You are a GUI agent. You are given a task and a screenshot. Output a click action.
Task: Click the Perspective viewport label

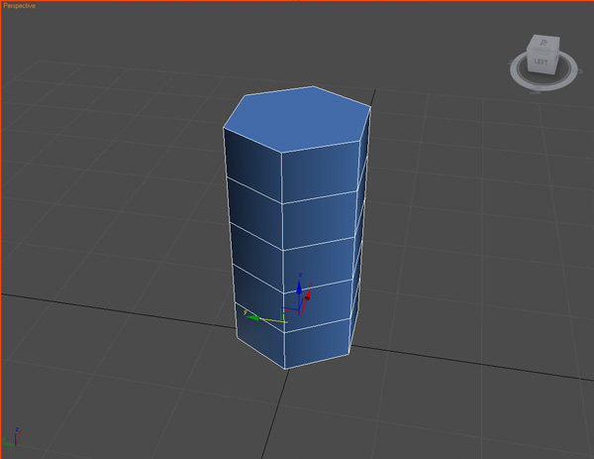pos(19,6)
